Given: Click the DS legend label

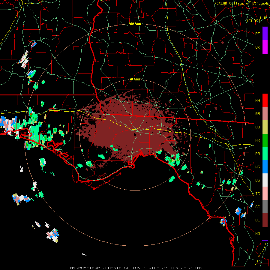Looking at the screenshot, I should (x=257, y=180).
